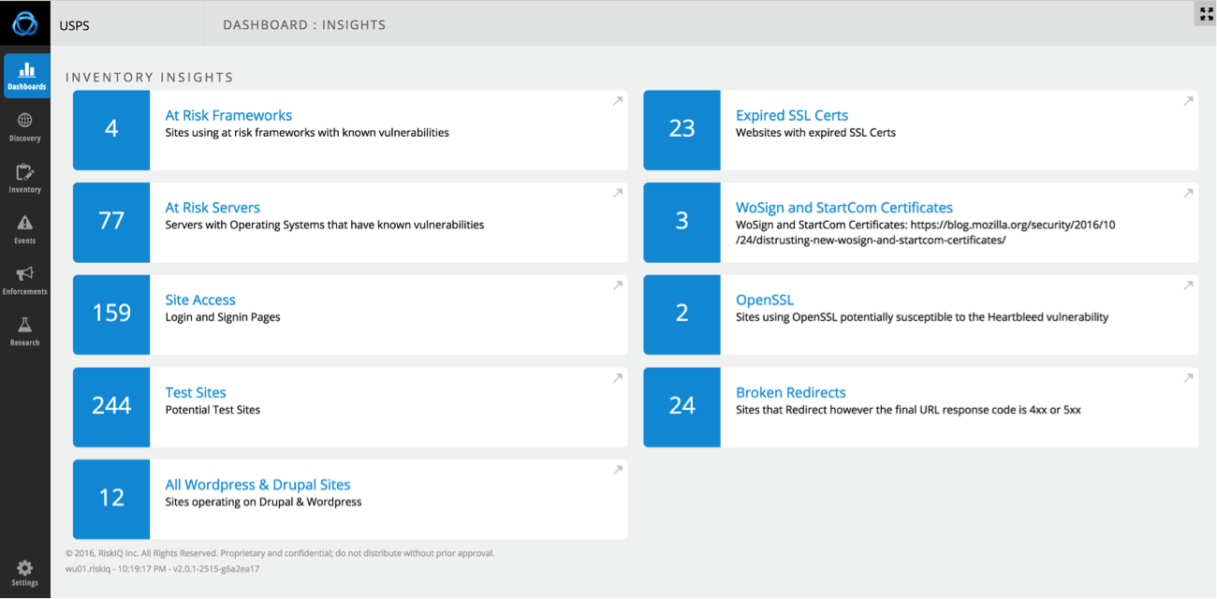Click the Heartbleed vulnerability description text
Image resolution: width=1217 pixels, height=599 pixels.
[922, 317]
